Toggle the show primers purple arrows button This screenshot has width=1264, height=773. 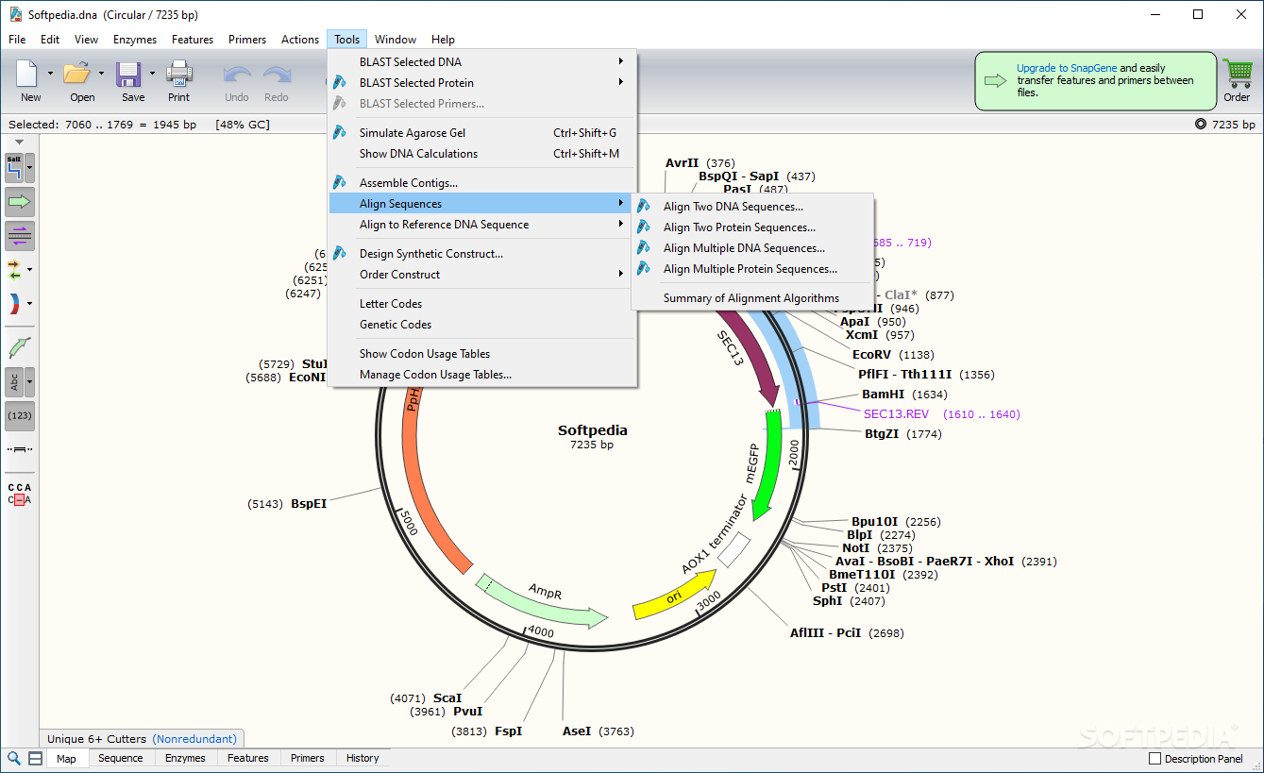[20, 236]
